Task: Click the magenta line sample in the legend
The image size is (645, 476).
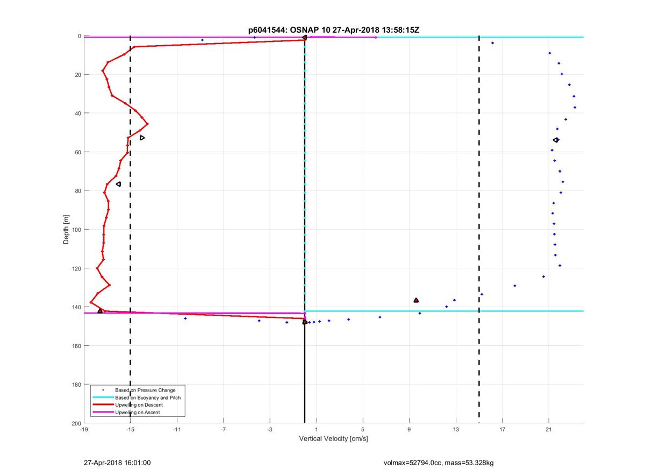Action: (x=103, y=412)
